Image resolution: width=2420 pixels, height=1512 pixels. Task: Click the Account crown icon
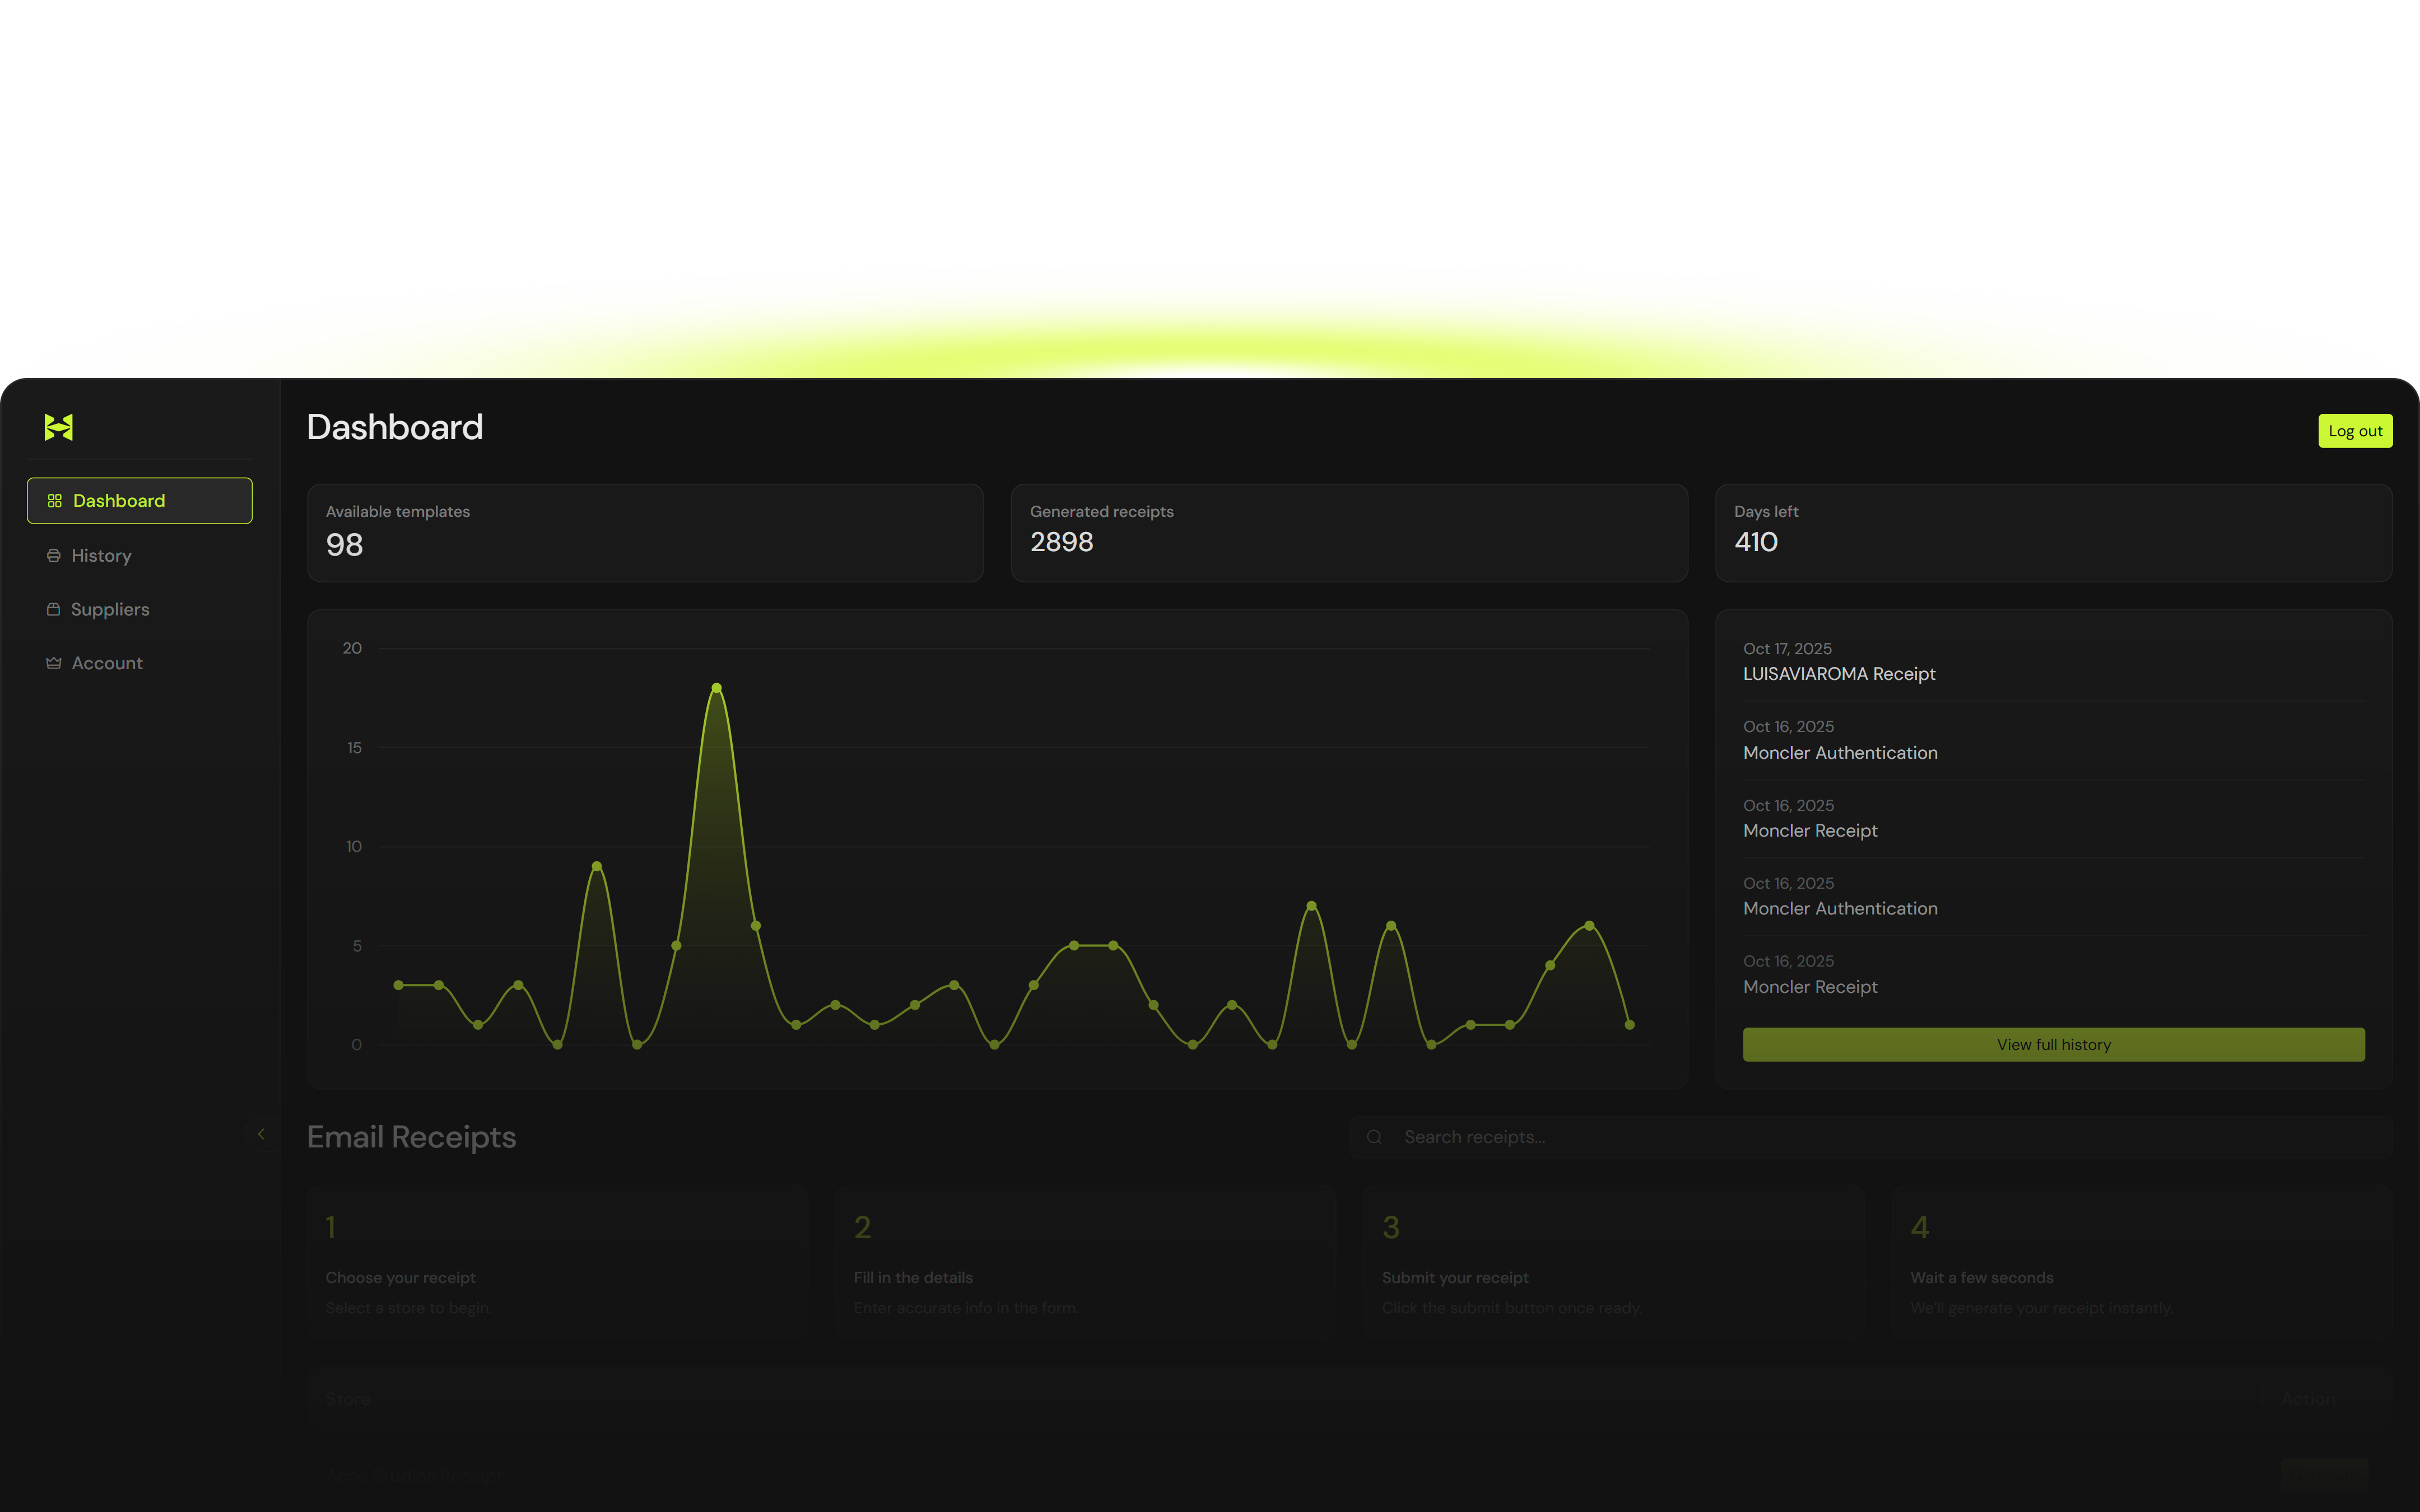coord(54,663)
